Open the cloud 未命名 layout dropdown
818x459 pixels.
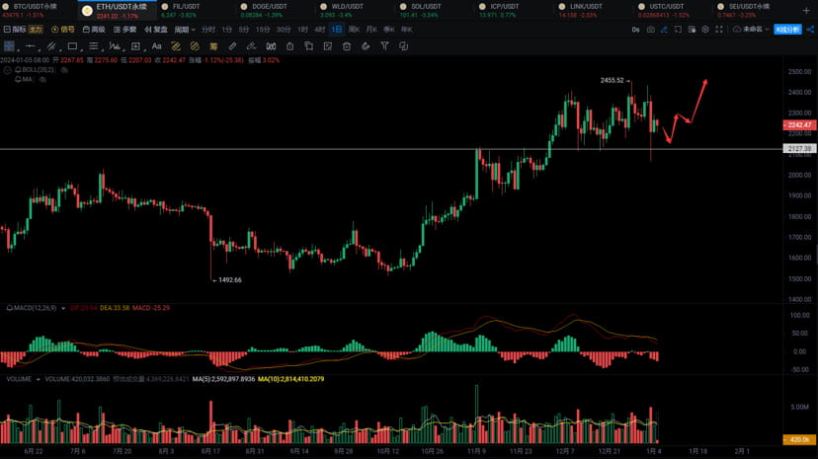751,30
